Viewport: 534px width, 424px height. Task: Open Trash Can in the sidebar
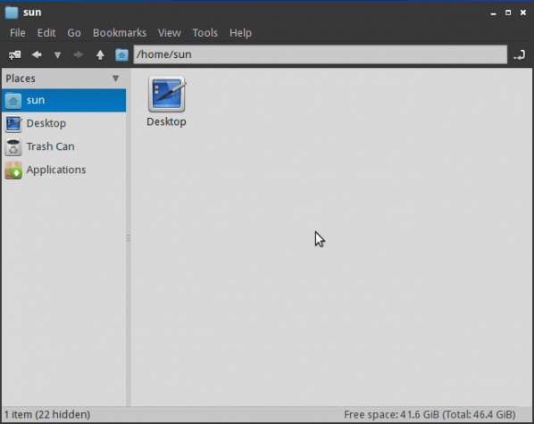[64, 146]
